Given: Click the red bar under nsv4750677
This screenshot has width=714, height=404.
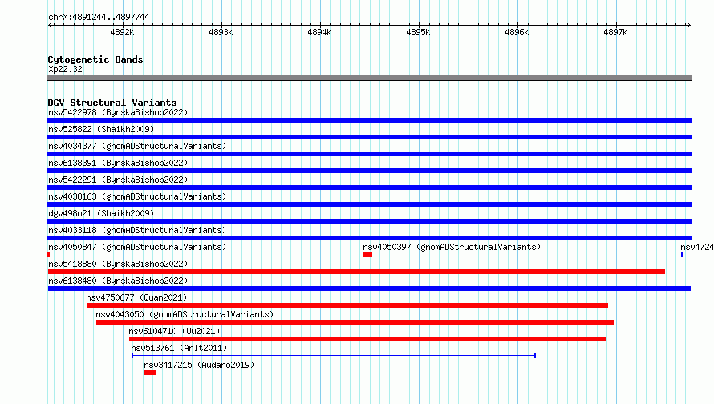Looking at the screenshot, I should click(x=347, y=305).
